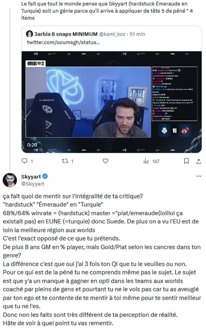Viewport: 206px width, 328px height.
Task: View tweet analytics bar chart icon
Action: pyautogui.click(x=146, y=161)
